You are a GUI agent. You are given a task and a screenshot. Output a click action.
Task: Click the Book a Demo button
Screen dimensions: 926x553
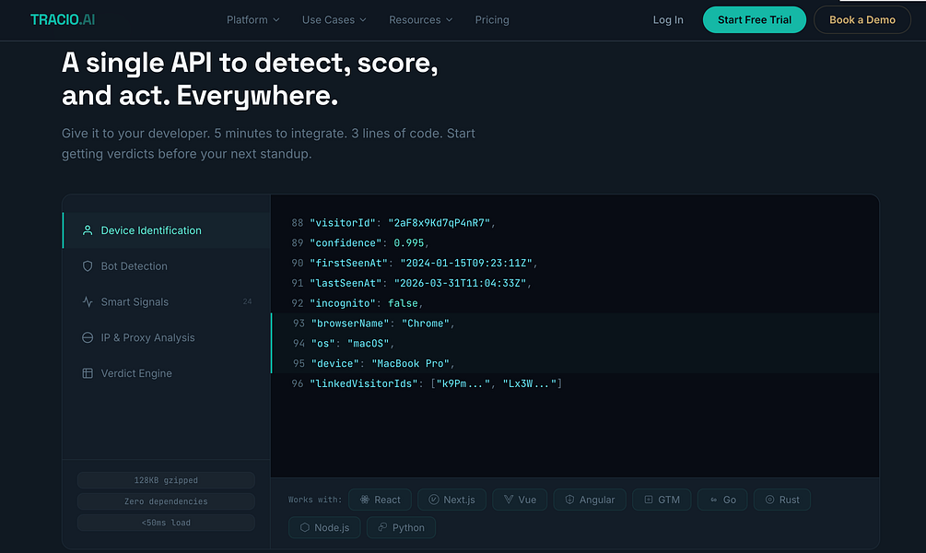pos(862,19)
